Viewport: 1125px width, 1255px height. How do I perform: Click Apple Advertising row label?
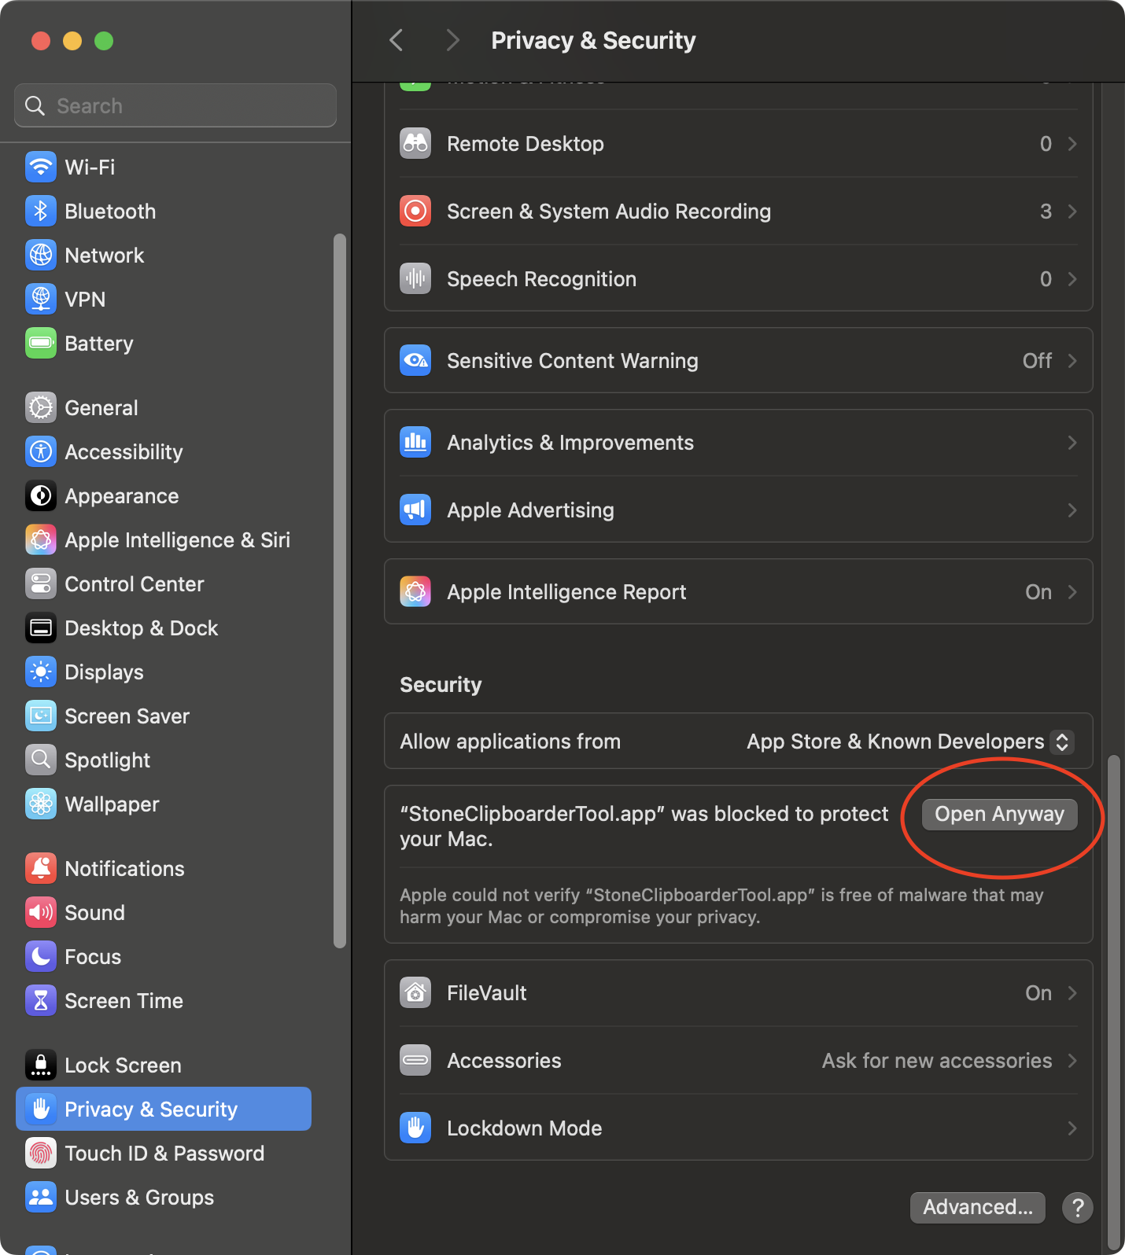530,510
